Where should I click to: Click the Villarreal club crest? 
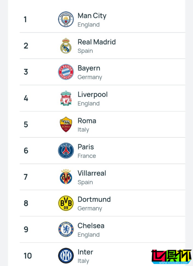pyautogui.click(x=66, y=177)
